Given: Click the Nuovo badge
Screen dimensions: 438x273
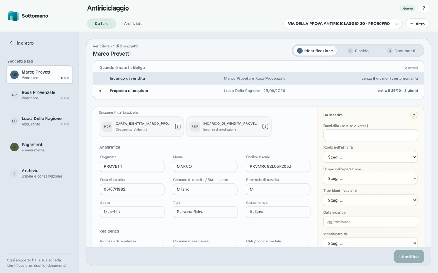Looking at the screenshot, I should [408, 8].
